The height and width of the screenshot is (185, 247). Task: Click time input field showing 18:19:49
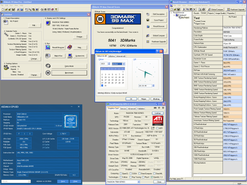(x=145, y=86)
